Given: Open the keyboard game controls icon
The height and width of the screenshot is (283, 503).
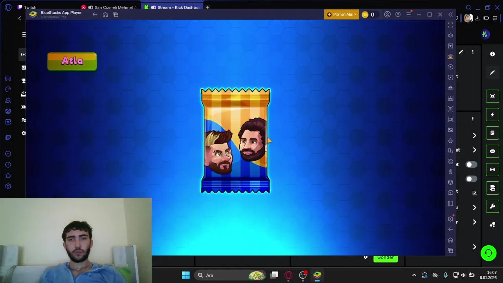Looking at the screenshot, I should (451, 57).
